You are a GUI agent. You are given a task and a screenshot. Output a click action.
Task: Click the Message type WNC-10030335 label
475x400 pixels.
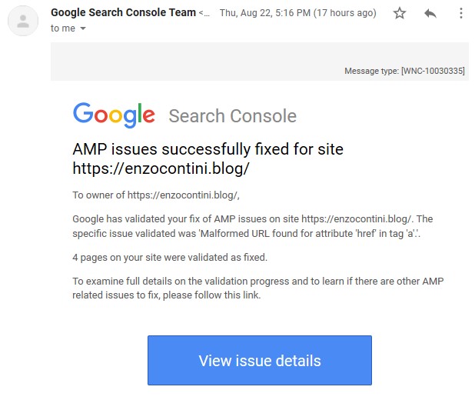pos(404,71)
